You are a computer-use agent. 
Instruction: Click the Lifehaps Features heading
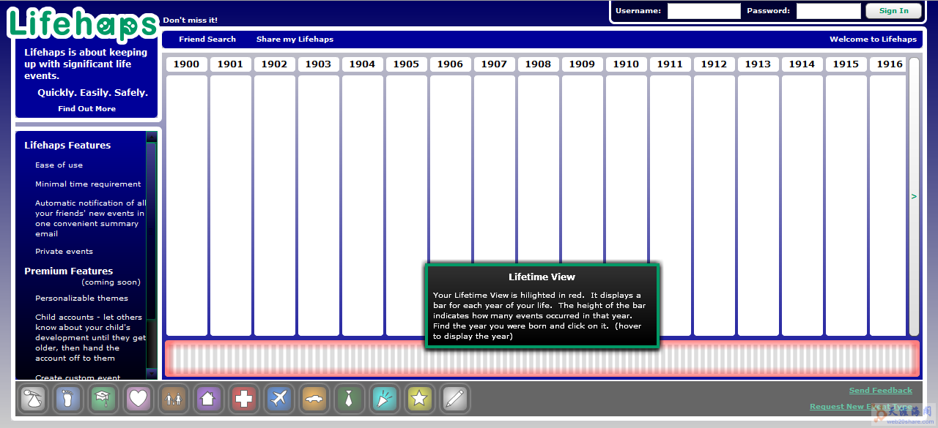click(x=67, y=146)
